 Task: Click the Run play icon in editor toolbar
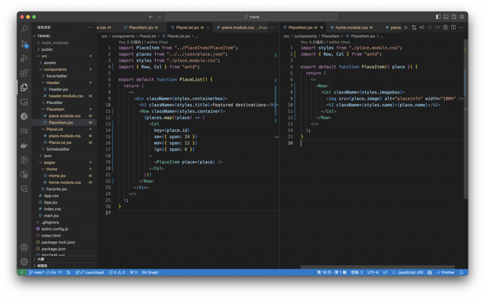click(x=406, y=28)
